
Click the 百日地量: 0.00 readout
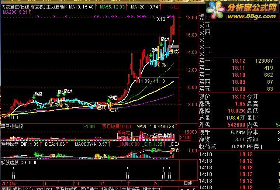point(117,127)
